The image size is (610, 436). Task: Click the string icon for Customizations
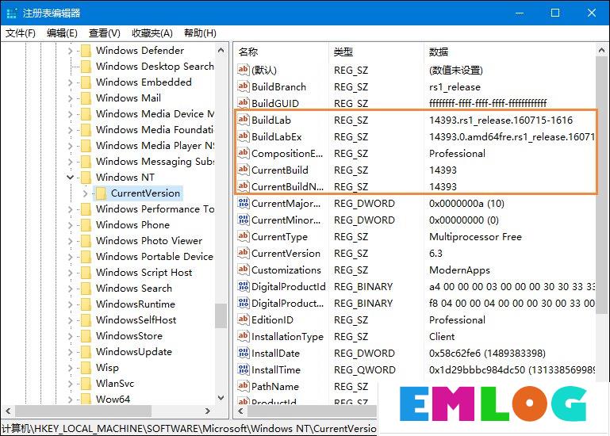coord(244,270)
